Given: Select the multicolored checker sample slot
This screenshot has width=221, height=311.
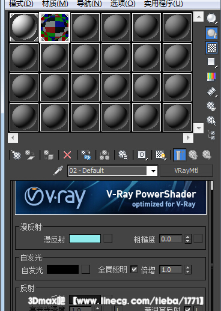Looking at the screenshot, I should (55, 27).
